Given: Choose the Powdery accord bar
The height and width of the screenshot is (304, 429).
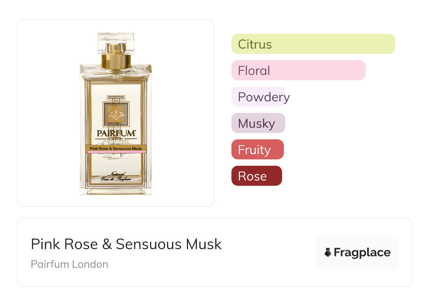Looking at the screenshot, I should (x=258, y=97).
